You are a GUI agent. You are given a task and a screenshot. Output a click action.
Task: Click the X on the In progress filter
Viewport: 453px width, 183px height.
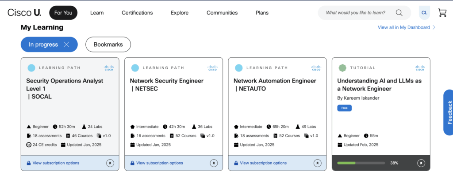66,45
